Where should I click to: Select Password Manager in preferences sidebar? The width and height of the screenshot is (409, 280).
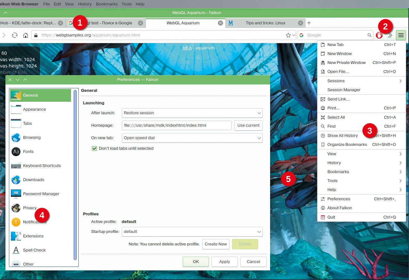pyautogui.click(x=41, y=194)
